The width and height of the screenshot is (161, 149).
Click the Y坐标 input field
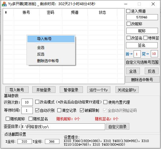(52, 141)
